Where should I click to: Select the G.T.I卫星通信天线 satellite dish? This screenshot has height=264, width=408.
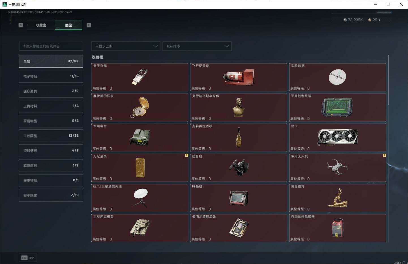point(140,198)
